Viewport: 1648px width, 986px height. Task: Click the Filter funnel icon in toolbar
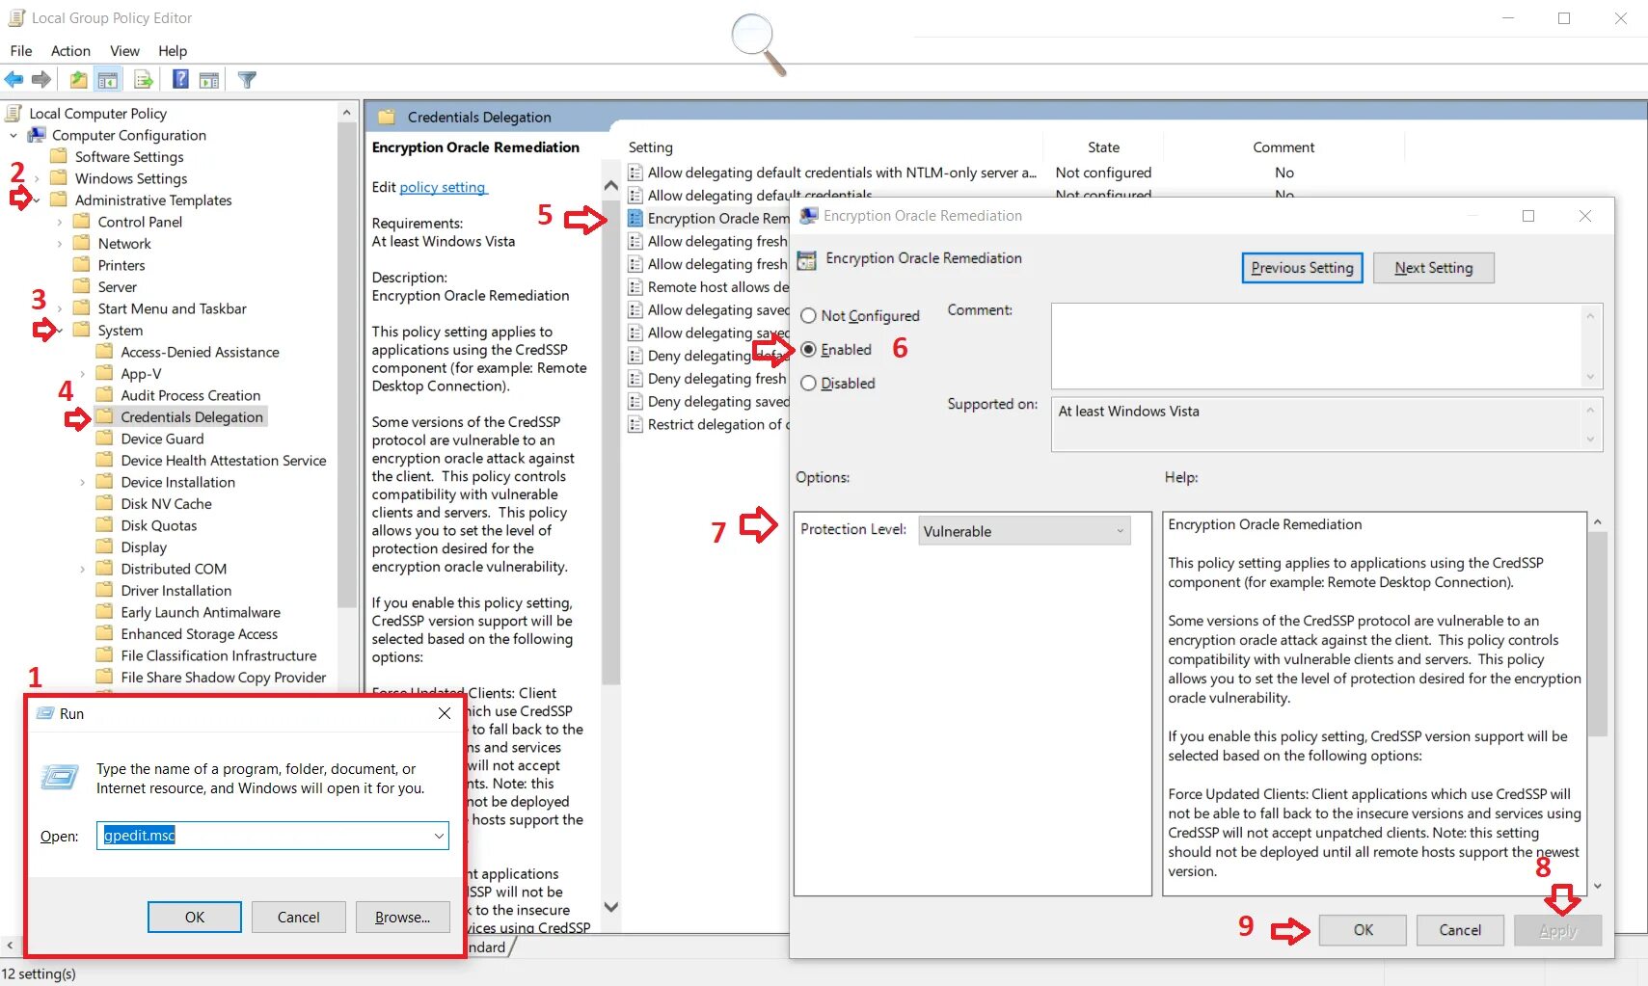(x=247, y=80)
